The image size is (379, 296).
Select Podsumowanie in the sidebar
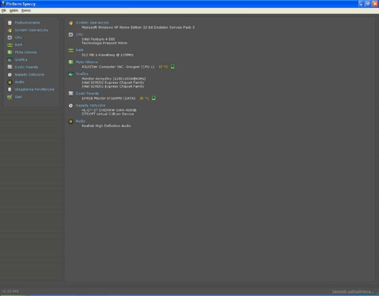coord(27,23)
